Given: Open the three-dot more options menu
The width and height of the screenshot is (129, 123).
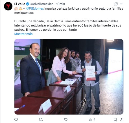Looking at the screenshot, I should click(x=122, y=4).
